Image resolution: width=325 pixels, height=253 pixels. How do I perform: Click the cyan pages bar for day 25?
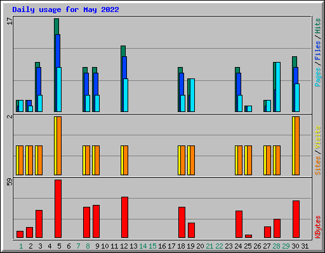tap(249, 109)
